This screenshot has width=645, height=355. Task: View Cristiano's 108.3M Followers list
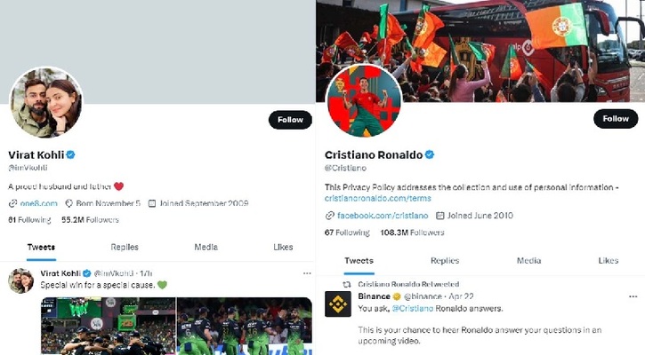pyautogui.click(x=412, y=233)
